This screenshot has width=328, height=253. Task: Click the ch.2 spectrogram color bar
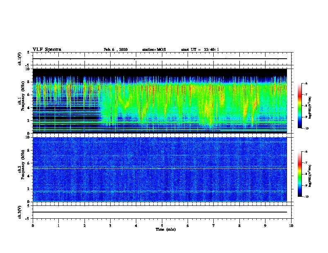click(x=300, y=174)
